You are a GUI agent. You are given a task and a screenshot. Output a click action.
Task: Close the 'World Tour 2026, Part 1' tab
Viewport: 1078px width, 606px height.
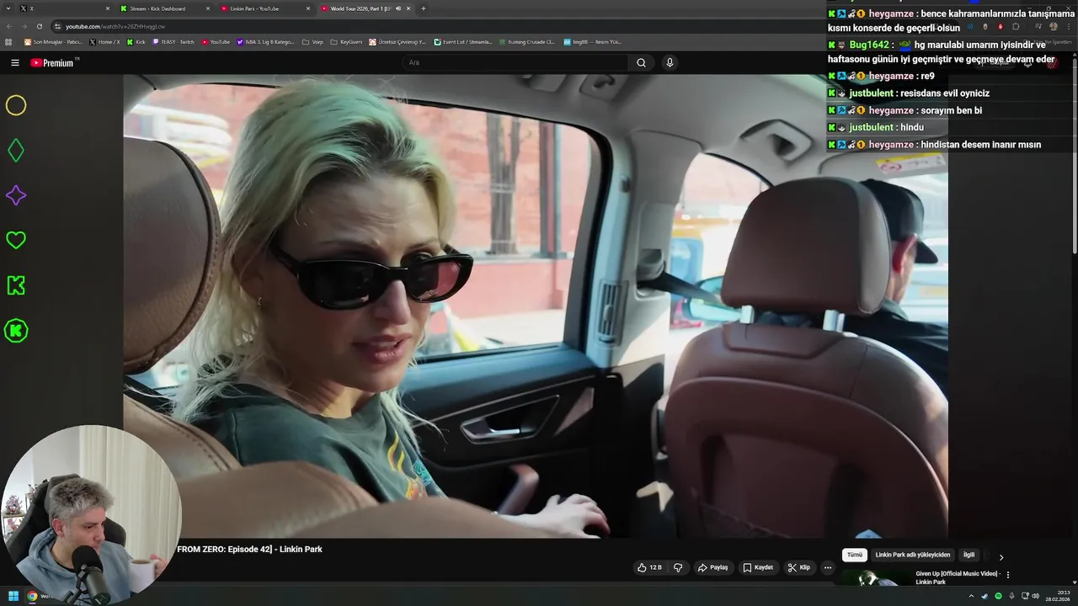click(408, 8)
